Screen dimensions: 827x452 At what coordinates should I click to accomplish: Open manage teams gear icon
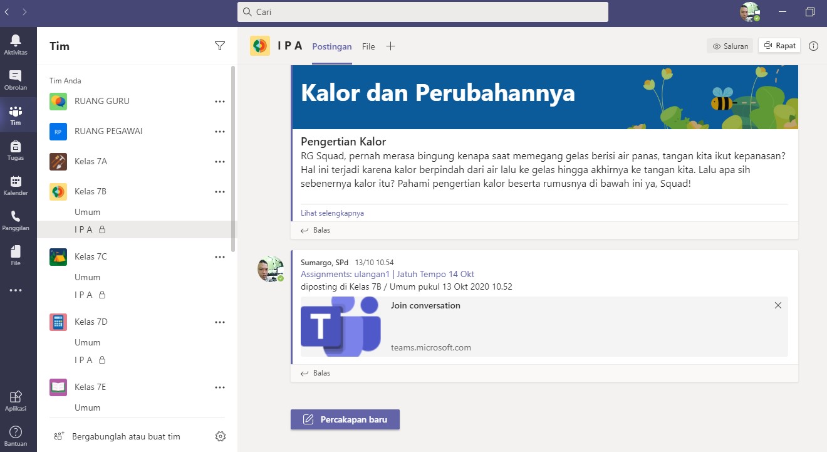220,436
